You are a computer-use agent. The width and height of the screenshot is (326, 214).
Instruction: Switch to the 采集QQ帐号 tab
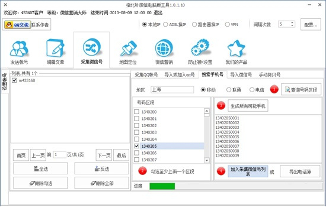[146, 74]
